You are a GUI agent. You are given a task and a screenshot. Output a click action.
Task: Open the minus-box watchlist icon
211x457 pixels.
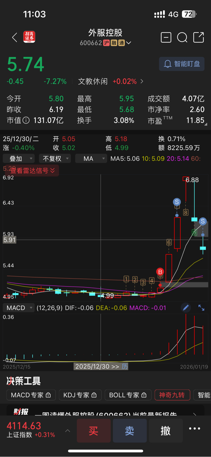(x=166, y=37)
